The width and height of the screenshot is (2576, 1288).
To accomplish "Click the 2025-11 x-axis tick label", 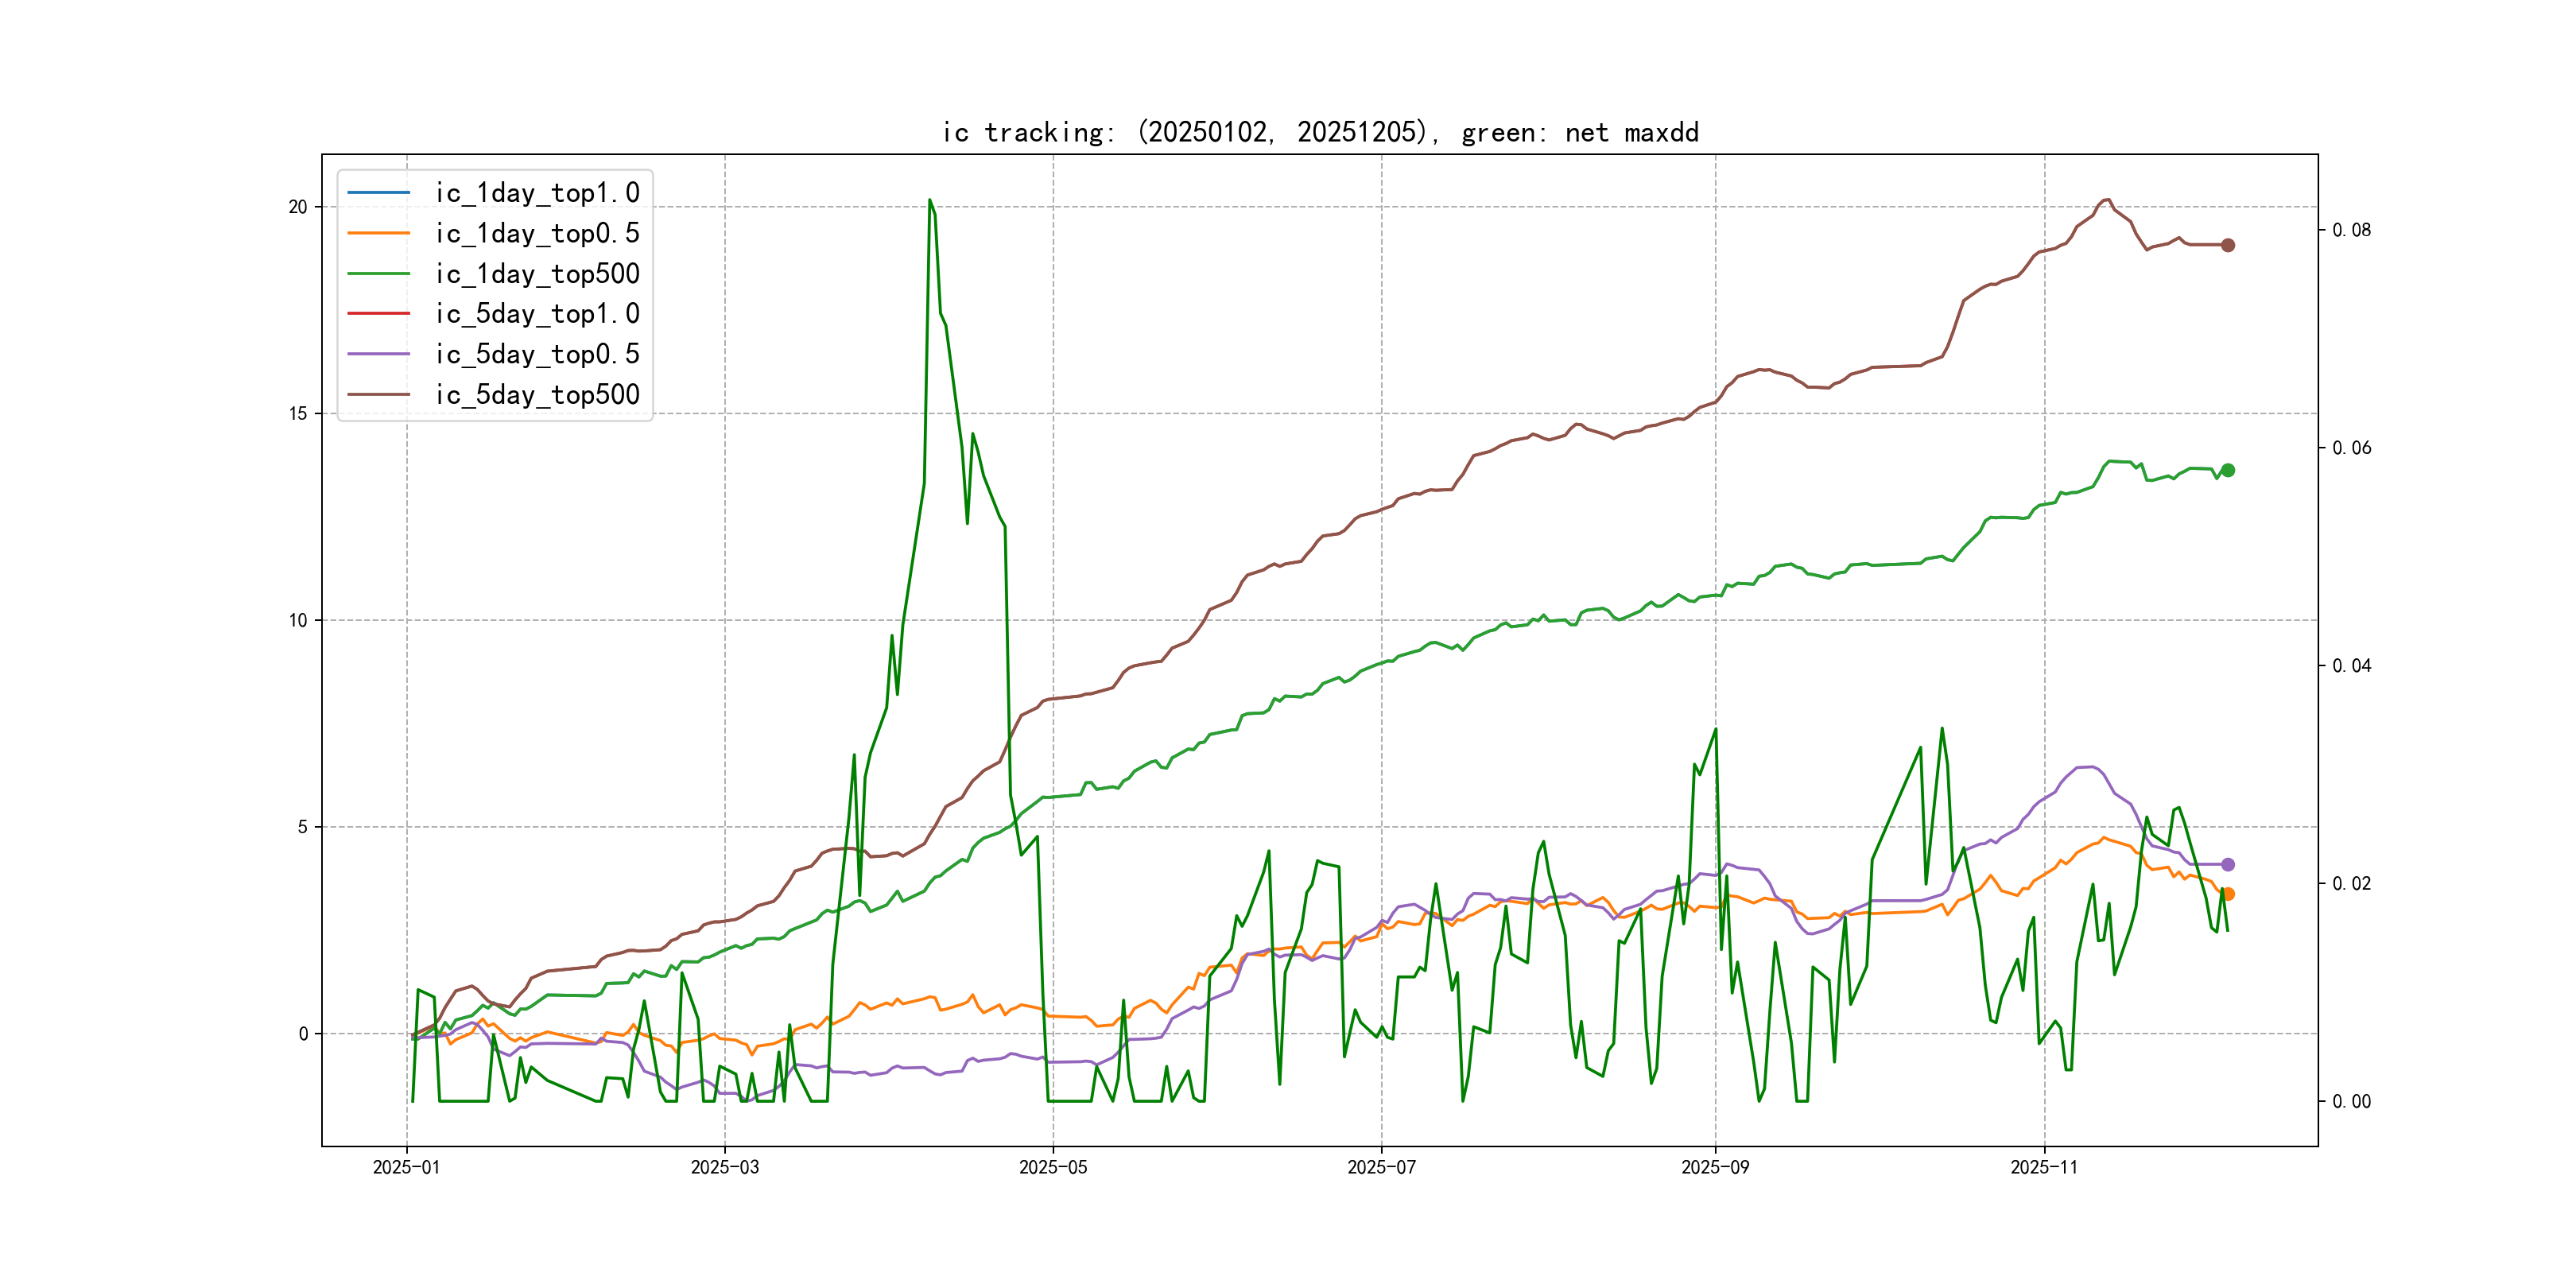I will (x=2044, y=1167).
